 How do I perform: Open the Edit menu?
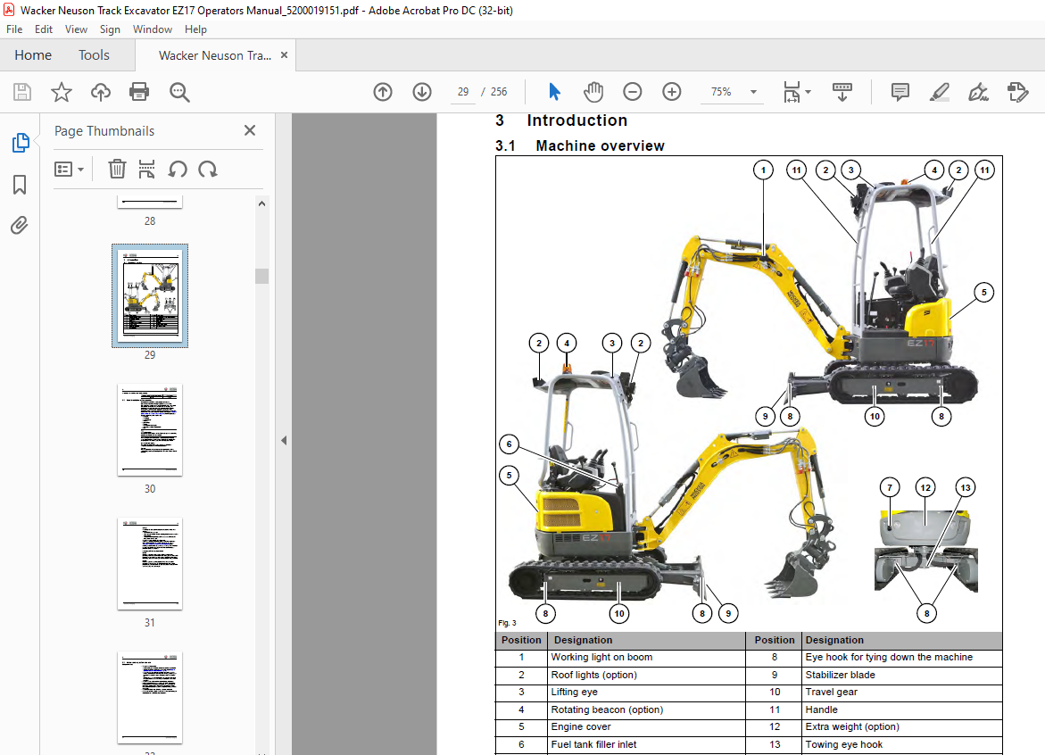tap(44, 29)
